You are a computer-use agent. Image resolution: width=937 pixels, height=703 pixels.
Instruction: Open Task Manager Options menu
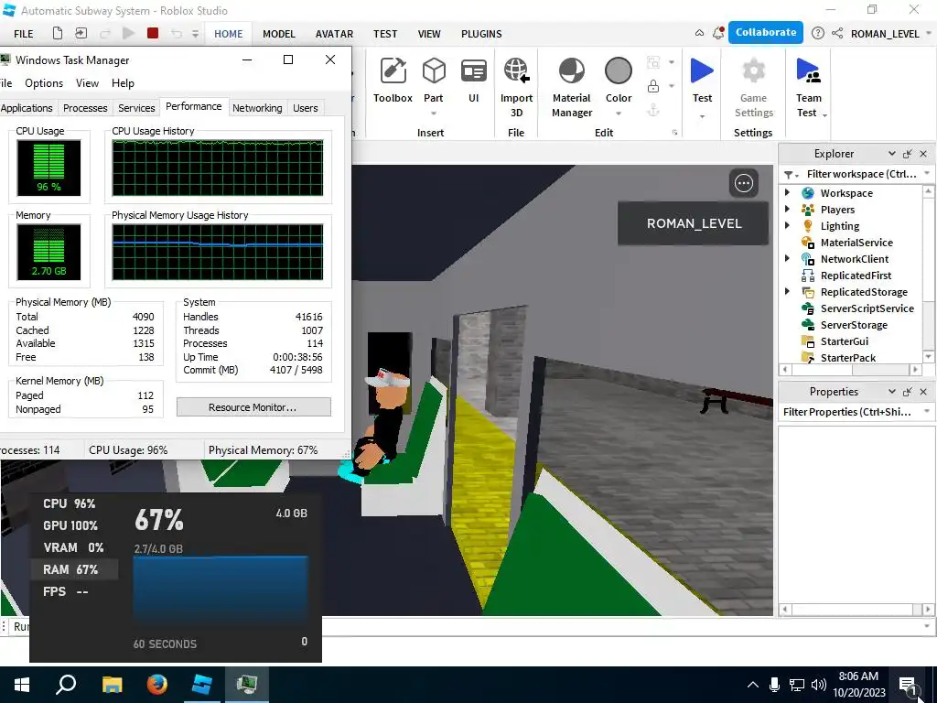[44, 83]
